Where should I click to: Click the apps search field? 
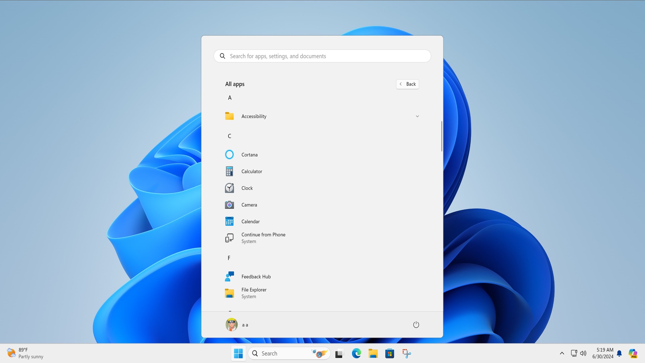tap(322, 56)
